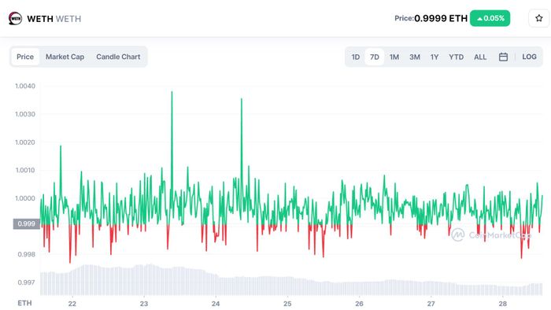Click the 0.9999 ETH price value
The image size is (551, 310).
tap(441, 18)
